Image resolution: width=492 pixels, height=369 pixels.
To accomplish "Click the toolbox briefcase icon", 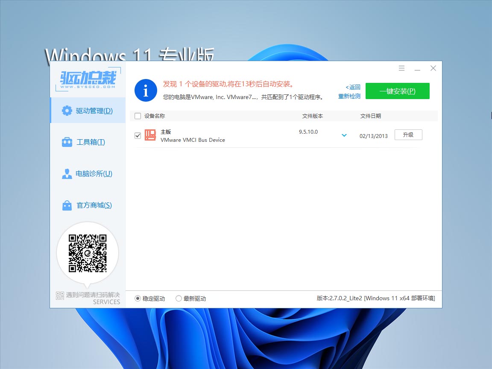I will click(67, 142).
